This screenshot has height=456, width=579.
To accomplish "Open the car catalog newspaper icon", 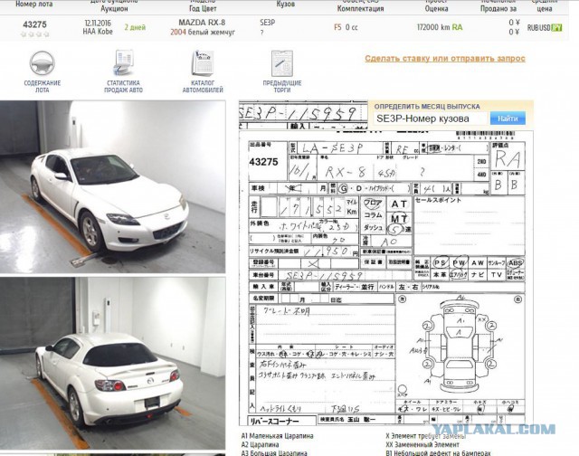I will pos(203,62).
